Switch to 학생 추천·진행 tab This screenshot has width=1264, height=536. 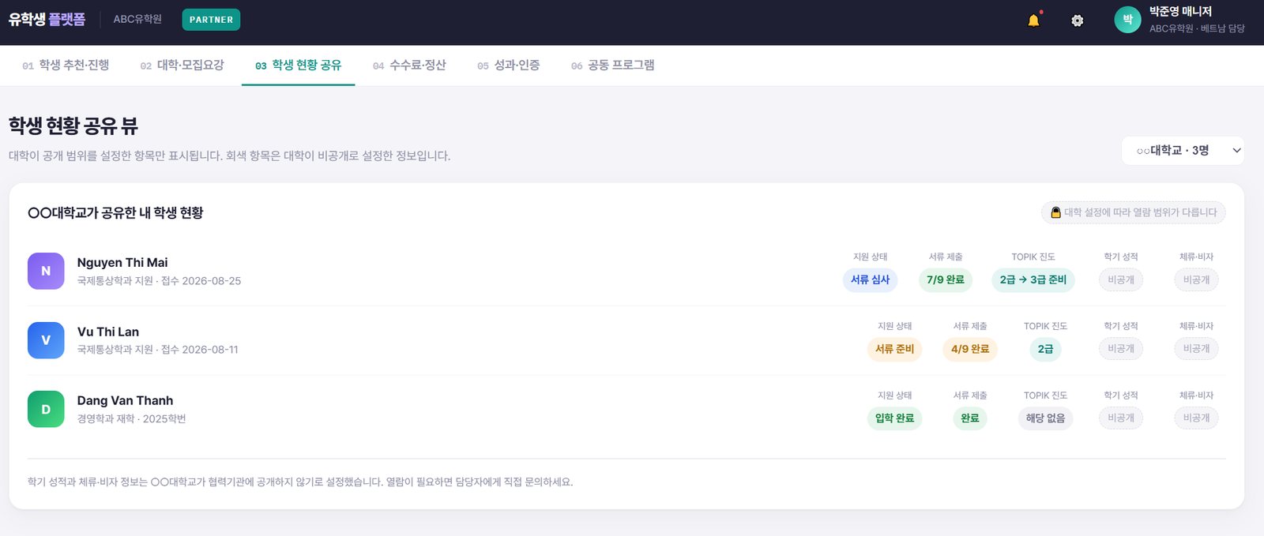coord(66,66)
